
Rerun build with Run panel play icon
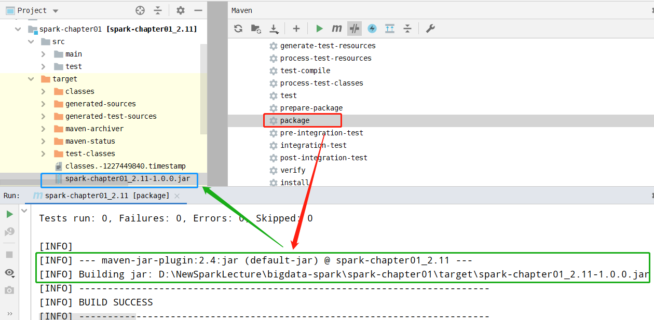(9, 214)
